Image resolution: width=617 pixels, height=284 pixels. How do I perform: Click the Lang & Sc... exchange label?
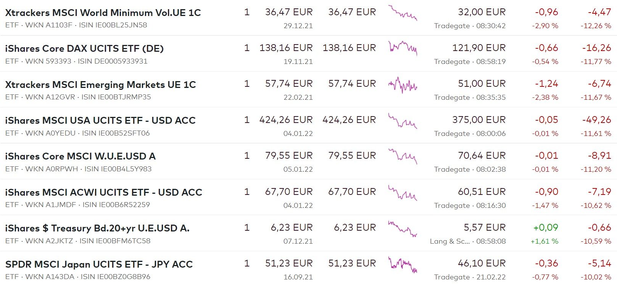[x=450, y=241]
